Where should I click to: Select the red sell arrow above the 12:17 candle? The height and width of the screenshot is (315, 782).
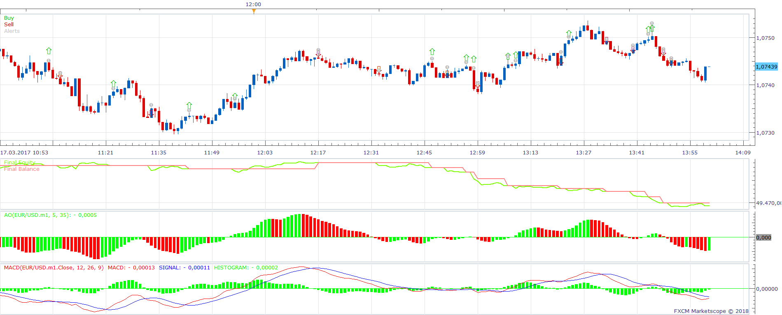coord(318,54)
